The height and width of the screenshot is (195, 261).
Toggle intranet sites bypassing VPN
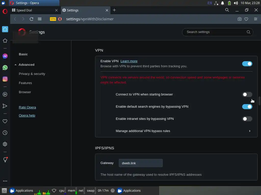[x=247, y=119]
